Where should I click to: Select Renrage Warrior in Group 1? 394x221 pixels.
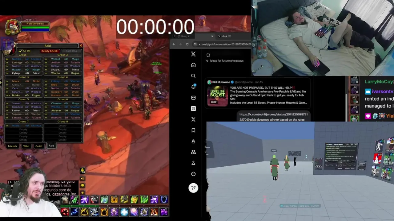[x=24, y=63]
